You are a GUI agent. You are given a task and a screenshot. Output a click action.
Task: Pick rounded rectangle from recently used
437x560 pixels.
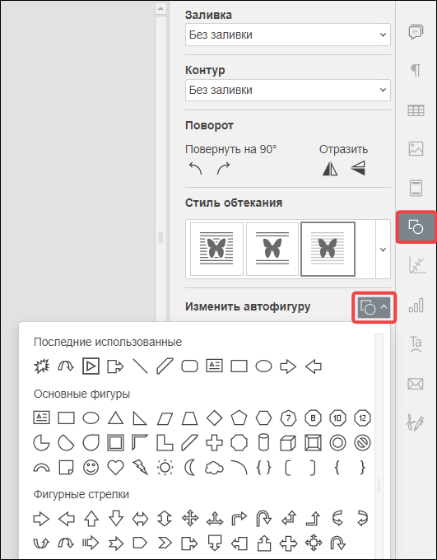[189, 366]
